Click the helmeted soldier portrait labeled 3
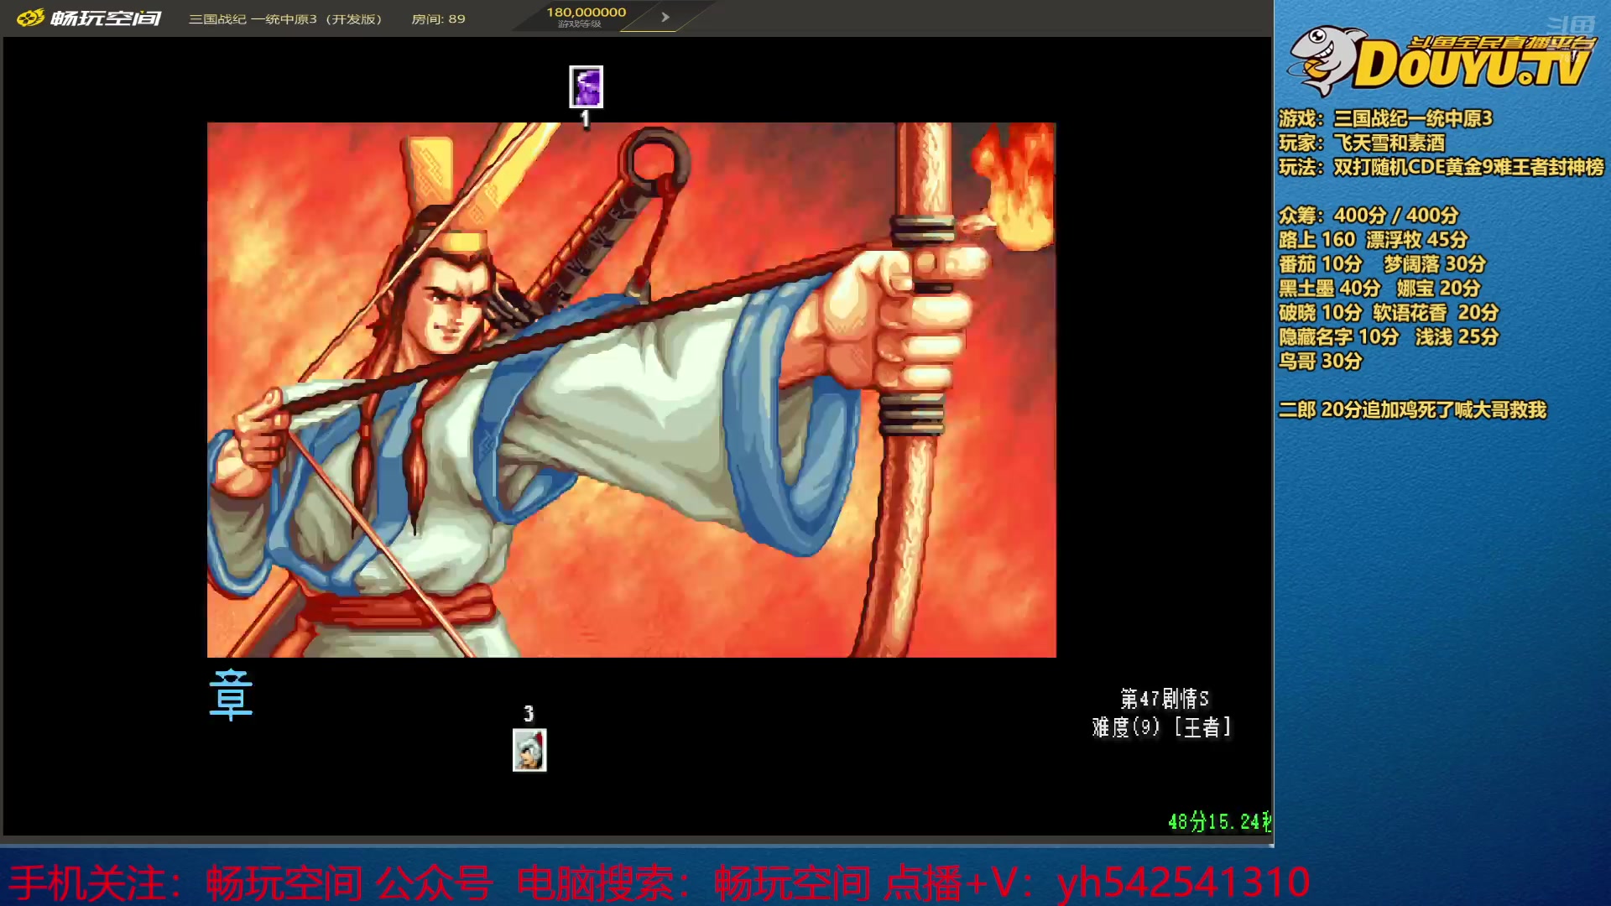 529,750
